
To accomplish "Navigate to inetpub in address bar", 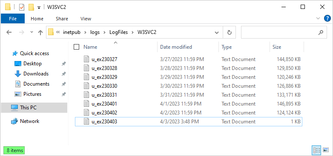I will [72, 32].
